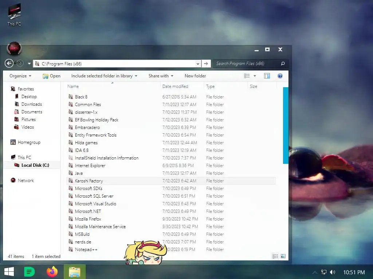Expand the view options dropdown arrow
Viewport: 373px width, 279px height.
tap(255, 76)
